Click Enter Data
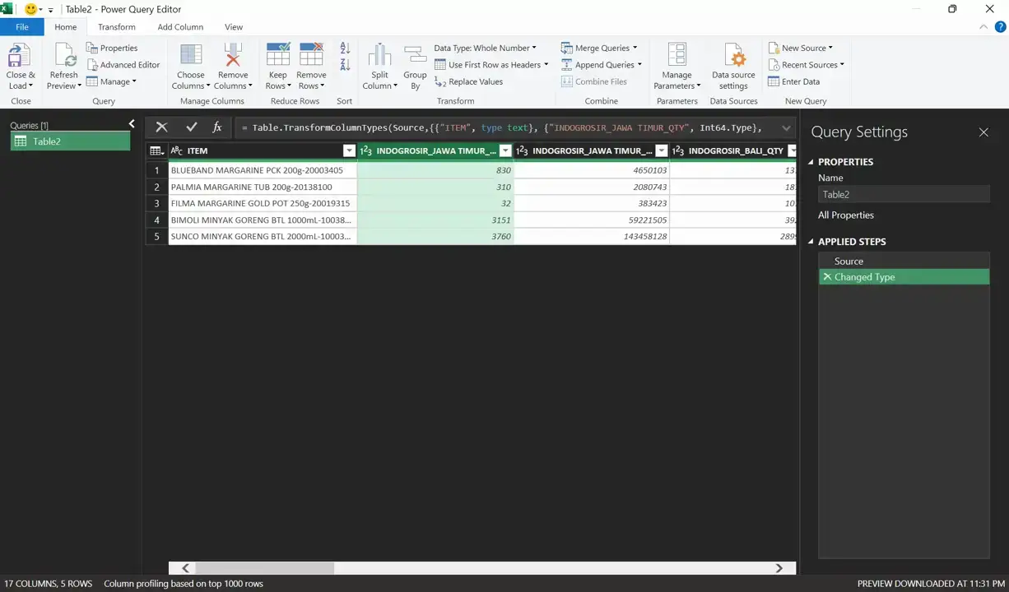 pos(793,81)
